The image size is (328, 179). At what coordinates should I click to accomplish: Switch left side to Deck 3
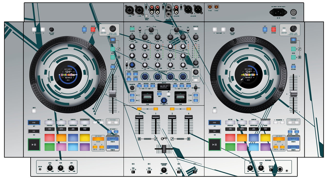pyautogui.click(x=113, y=57)
